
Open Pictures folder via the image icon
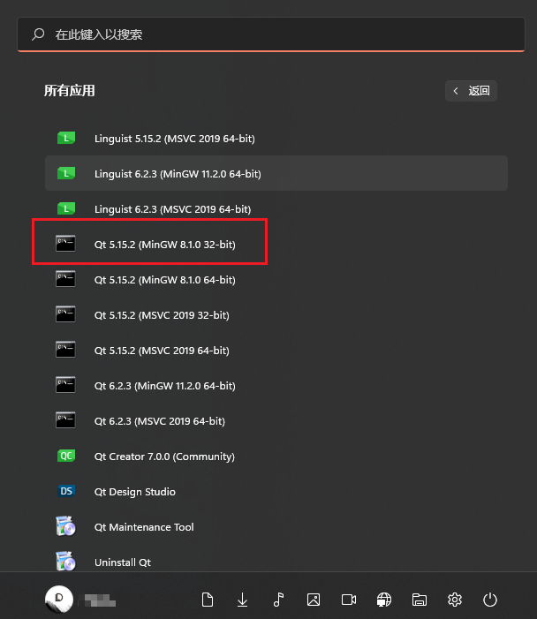[x=314, y=600]
